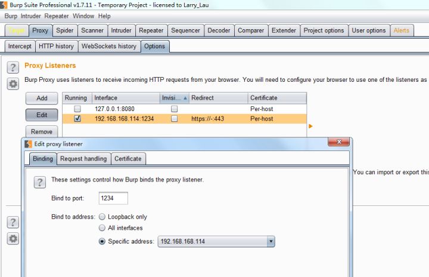Viewport: 429px width, 277px height.
Task: Open the Intruder menu in menu bar
Action: click(x=30, y=16)
